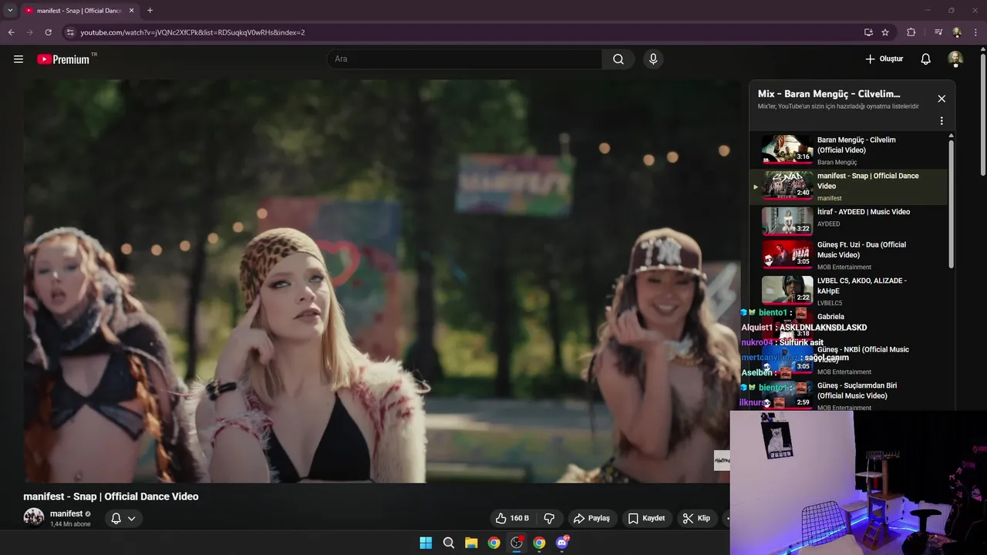Bookmark this page with star icon
This screenshot has height=555, width=987.
885,32
